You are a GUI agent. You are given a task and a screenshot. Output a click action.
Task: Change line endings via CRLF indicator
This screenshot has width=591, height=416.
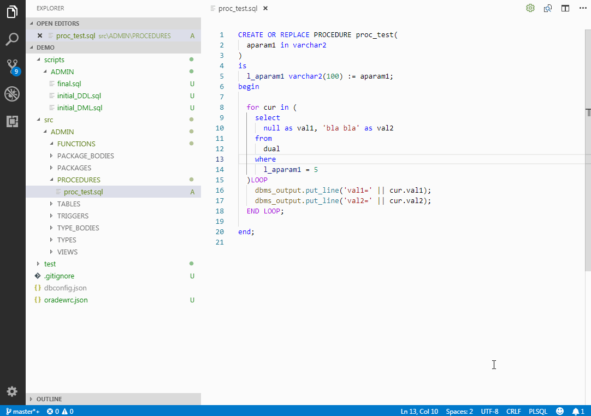[513, 412]
